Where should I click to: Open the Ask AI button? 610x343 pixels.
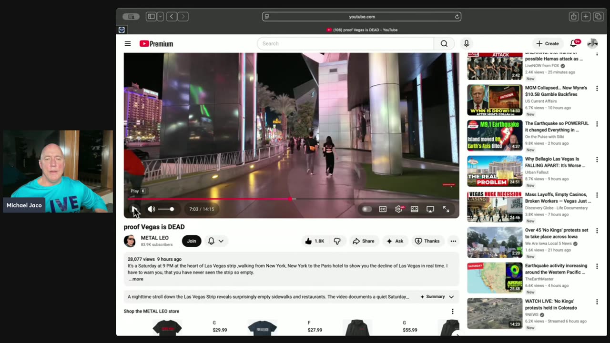(395, 241)
